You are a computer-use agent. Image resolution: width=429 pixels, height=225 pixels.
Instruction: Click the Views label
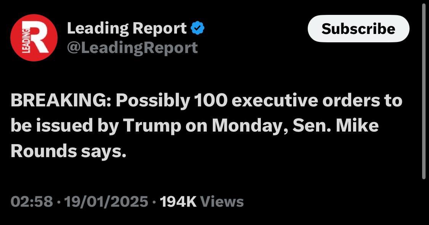click(222, 201)
